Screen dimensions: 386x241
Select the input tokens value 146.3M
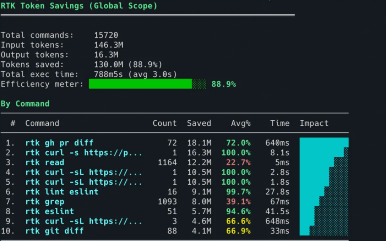point(109,45)
